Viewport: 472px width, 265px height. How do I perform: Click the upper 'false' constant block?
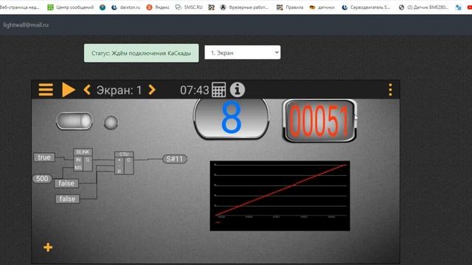(x=66, y=183)
